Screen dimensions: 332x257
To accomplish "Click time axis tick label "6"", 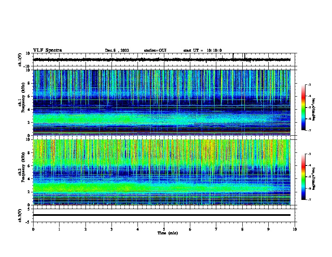I will pos(190,229).
